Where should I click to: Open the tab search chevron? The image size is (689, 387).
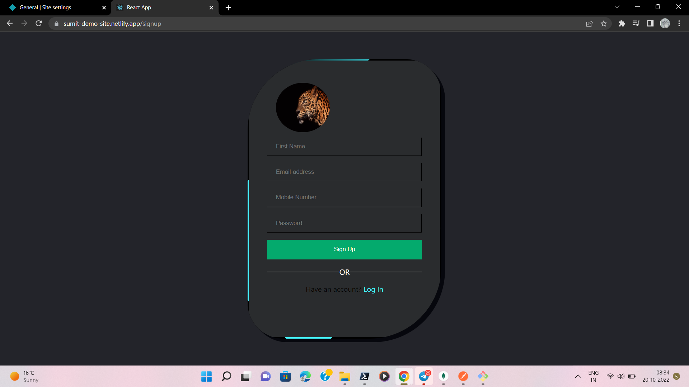click(x=617, y=6)
